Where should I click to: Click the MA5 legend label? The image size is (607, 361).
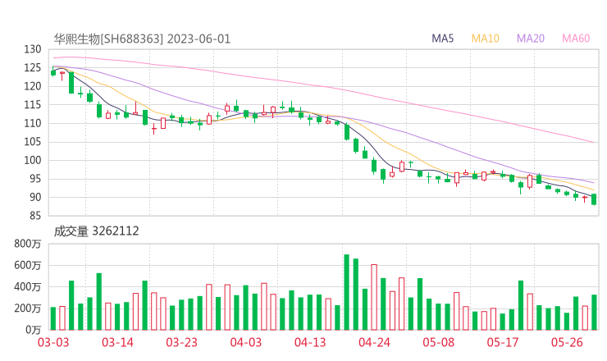tap(442, 39)
